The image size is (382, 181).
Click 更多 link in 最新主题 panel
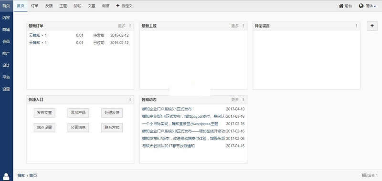(235, 26)
